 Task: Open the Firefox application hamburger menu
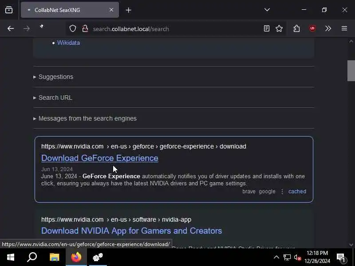(344, 28)
